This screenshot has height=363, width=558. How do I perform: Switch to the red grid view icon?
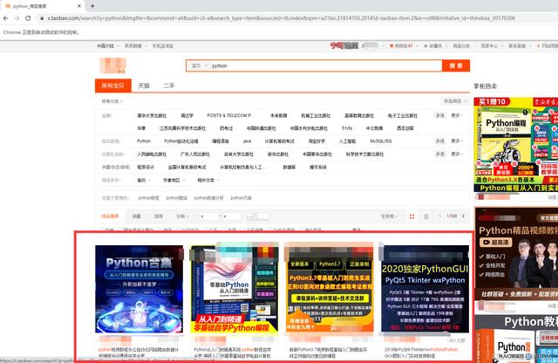click(x=412, y=216)
